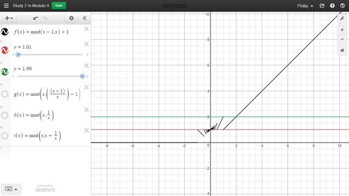Screen dimensions: 349x196
Task: Click the y = 1.01 slider handle
Action: pyautogui.click(x=18, y=54)
